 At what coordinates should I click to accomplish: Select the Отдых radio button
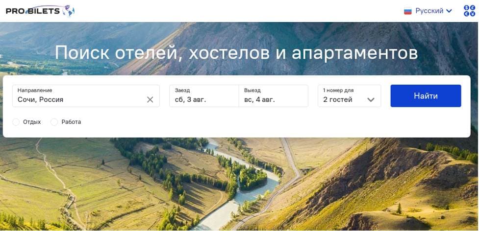click(16, 122)
